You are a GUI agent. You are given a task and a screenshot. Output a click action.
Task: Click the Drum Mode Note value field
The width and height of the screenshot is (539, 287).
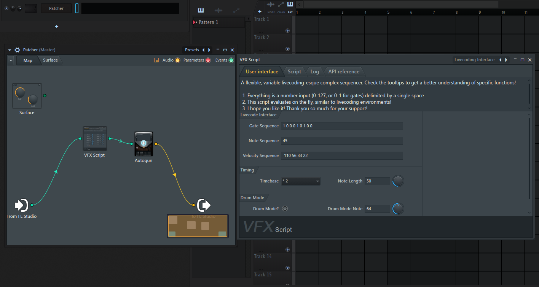377,209
